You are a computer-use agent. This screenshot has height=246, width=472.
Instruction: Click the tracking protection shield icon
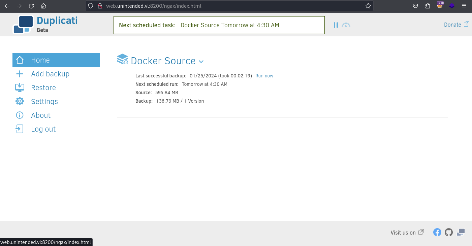tap(91, 6)
